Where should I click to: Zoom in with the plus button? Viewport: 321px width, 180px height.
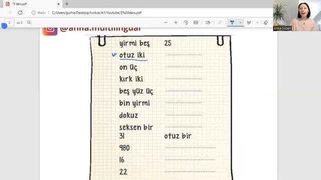tap(176, 22)
